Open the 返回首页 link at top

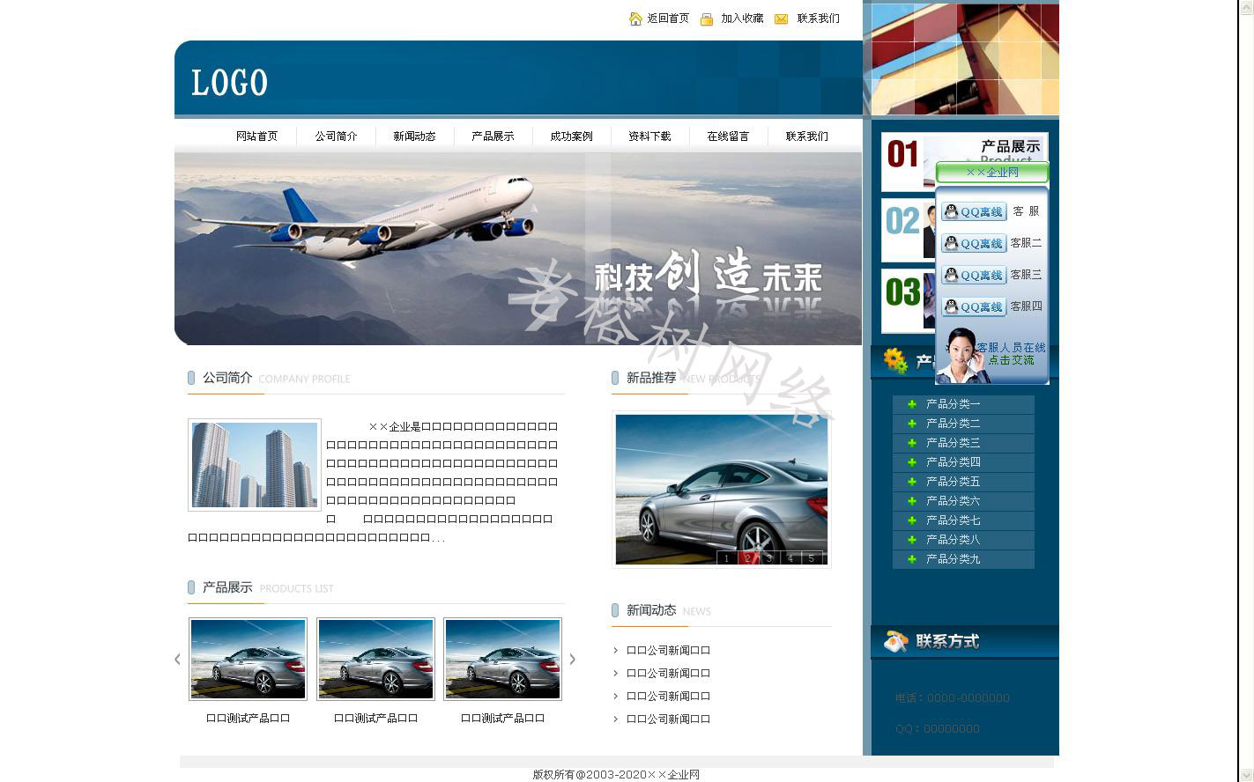(668, 18)
